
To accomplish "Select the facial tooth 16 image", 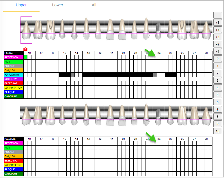I will (50, 30).
